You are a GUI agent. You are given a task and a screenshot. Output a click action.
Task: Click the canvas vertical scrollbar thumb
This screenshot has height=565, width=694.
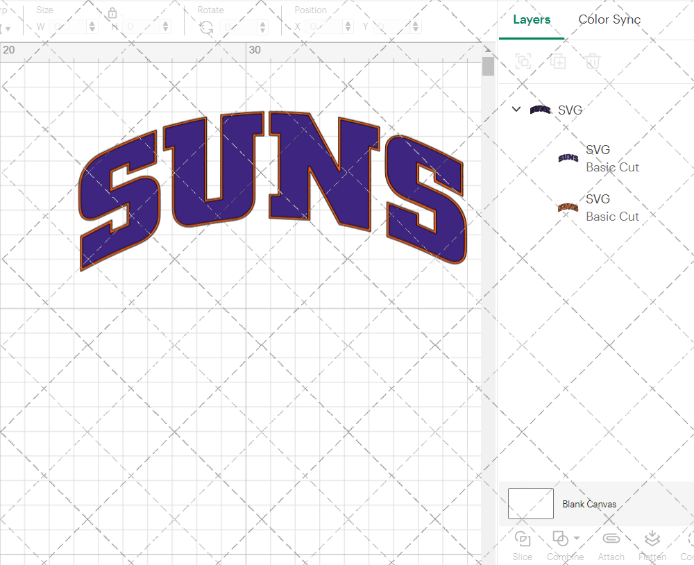click(x=488, y=66)
